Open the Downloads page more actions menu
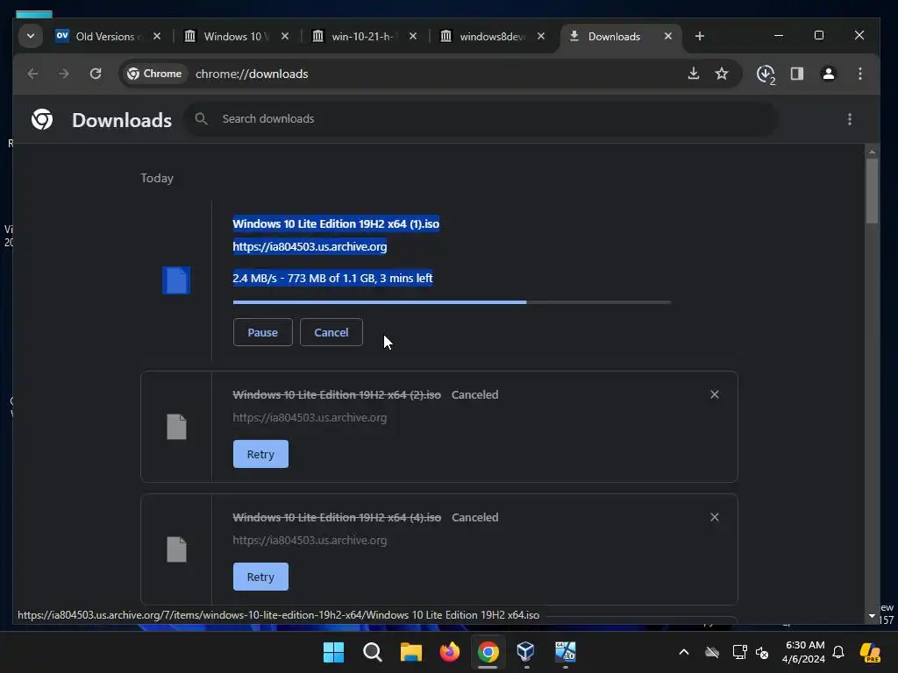 (x=849, y=119)
